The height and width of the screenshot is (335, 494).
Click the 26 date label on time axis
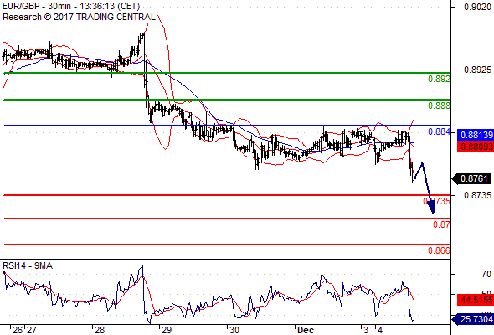pos(18,330)
